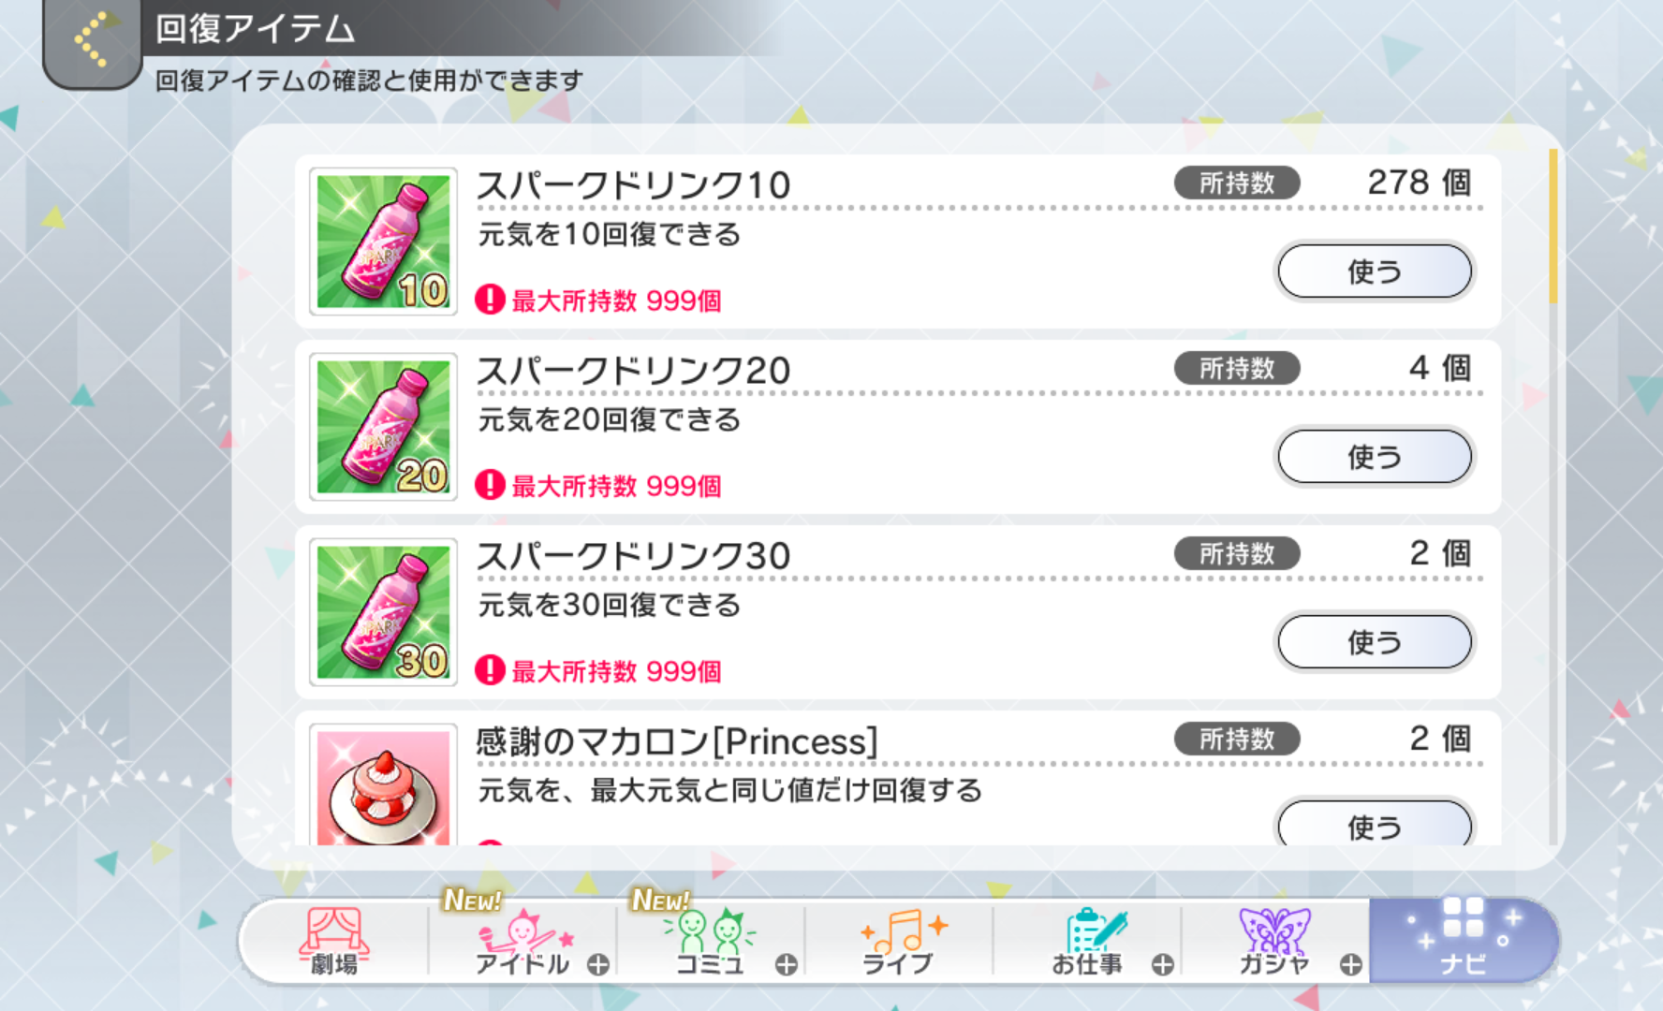Use the 感謝のマカロン with 使う button
Image resolution: width=1663 pixels, height=1011 pixels.
coord(1375,822)
